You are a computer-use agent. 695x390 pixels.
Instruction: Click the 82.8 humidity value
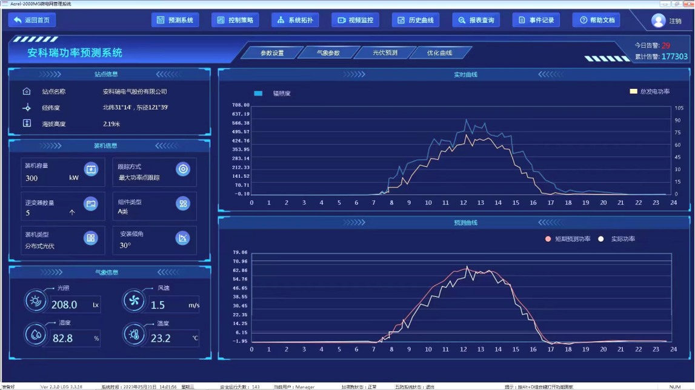pyautogui.click(x=62, y=338)
